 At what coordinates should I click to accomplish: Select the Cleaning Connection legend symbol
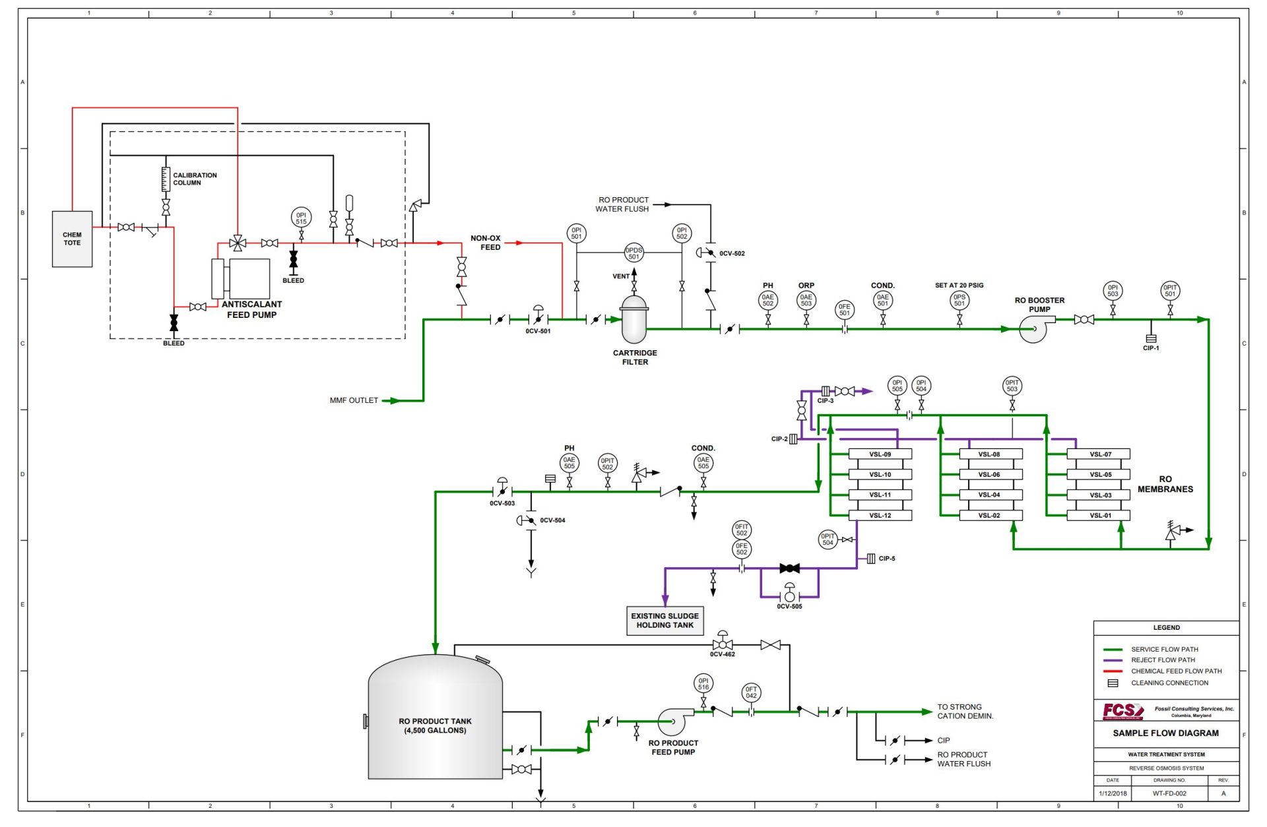pyautogui.click(x=1113, y=683)
